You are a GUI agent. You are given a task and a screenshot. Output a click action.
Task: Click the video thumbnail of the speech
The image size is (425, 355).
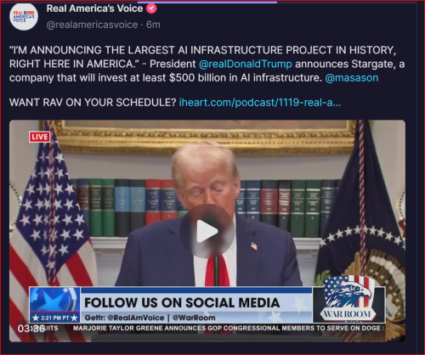tap(207, 231)
